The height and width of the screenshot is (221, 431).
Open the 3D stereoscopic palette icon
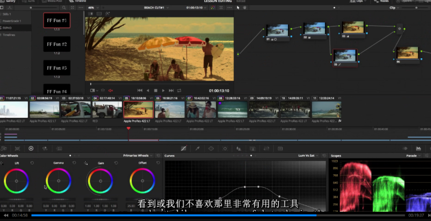pos(280,148)
